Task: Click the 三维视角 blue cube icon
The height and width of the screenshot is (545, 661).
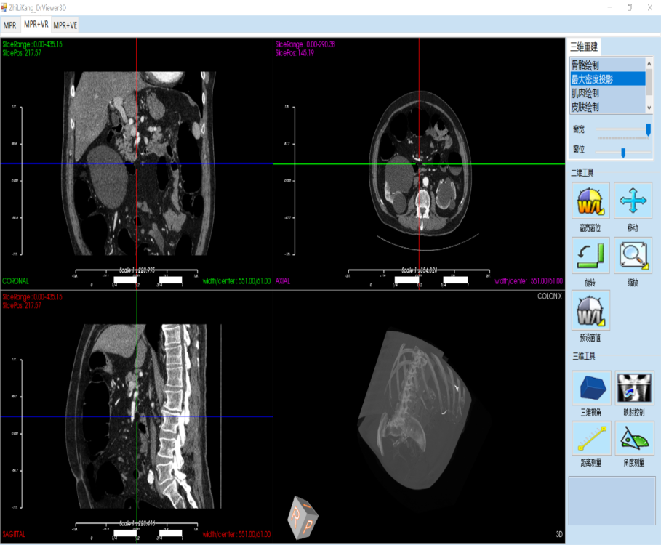Action: 591,388
